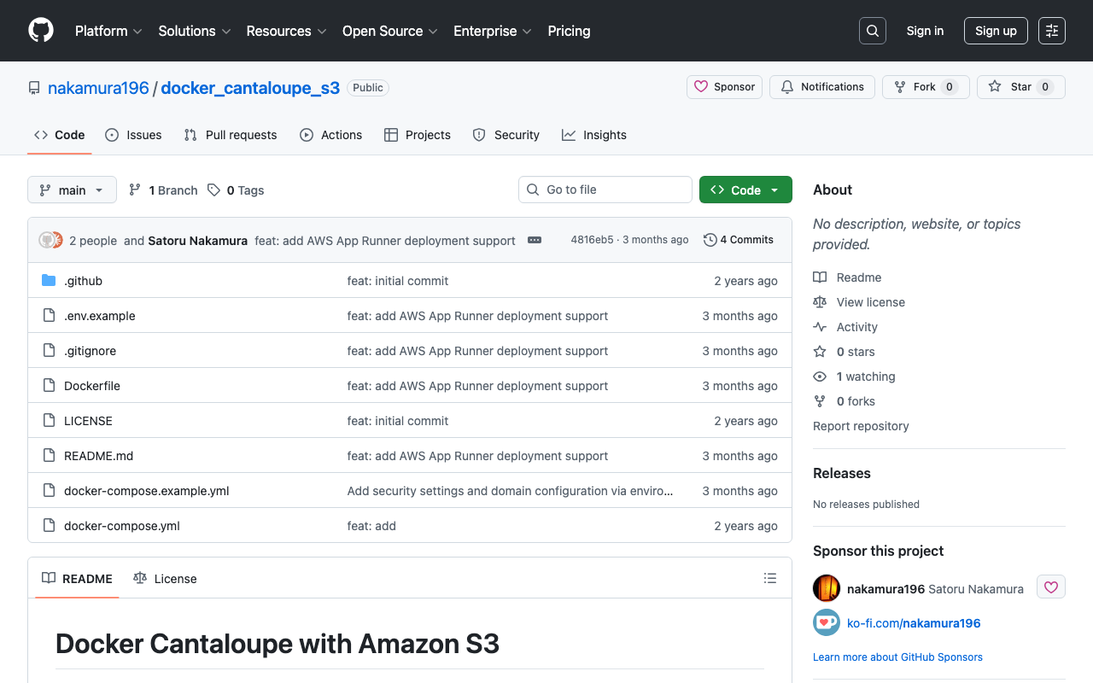Expand the main branch selector
Screen dimensions: 1093x683
click(72, 190)
